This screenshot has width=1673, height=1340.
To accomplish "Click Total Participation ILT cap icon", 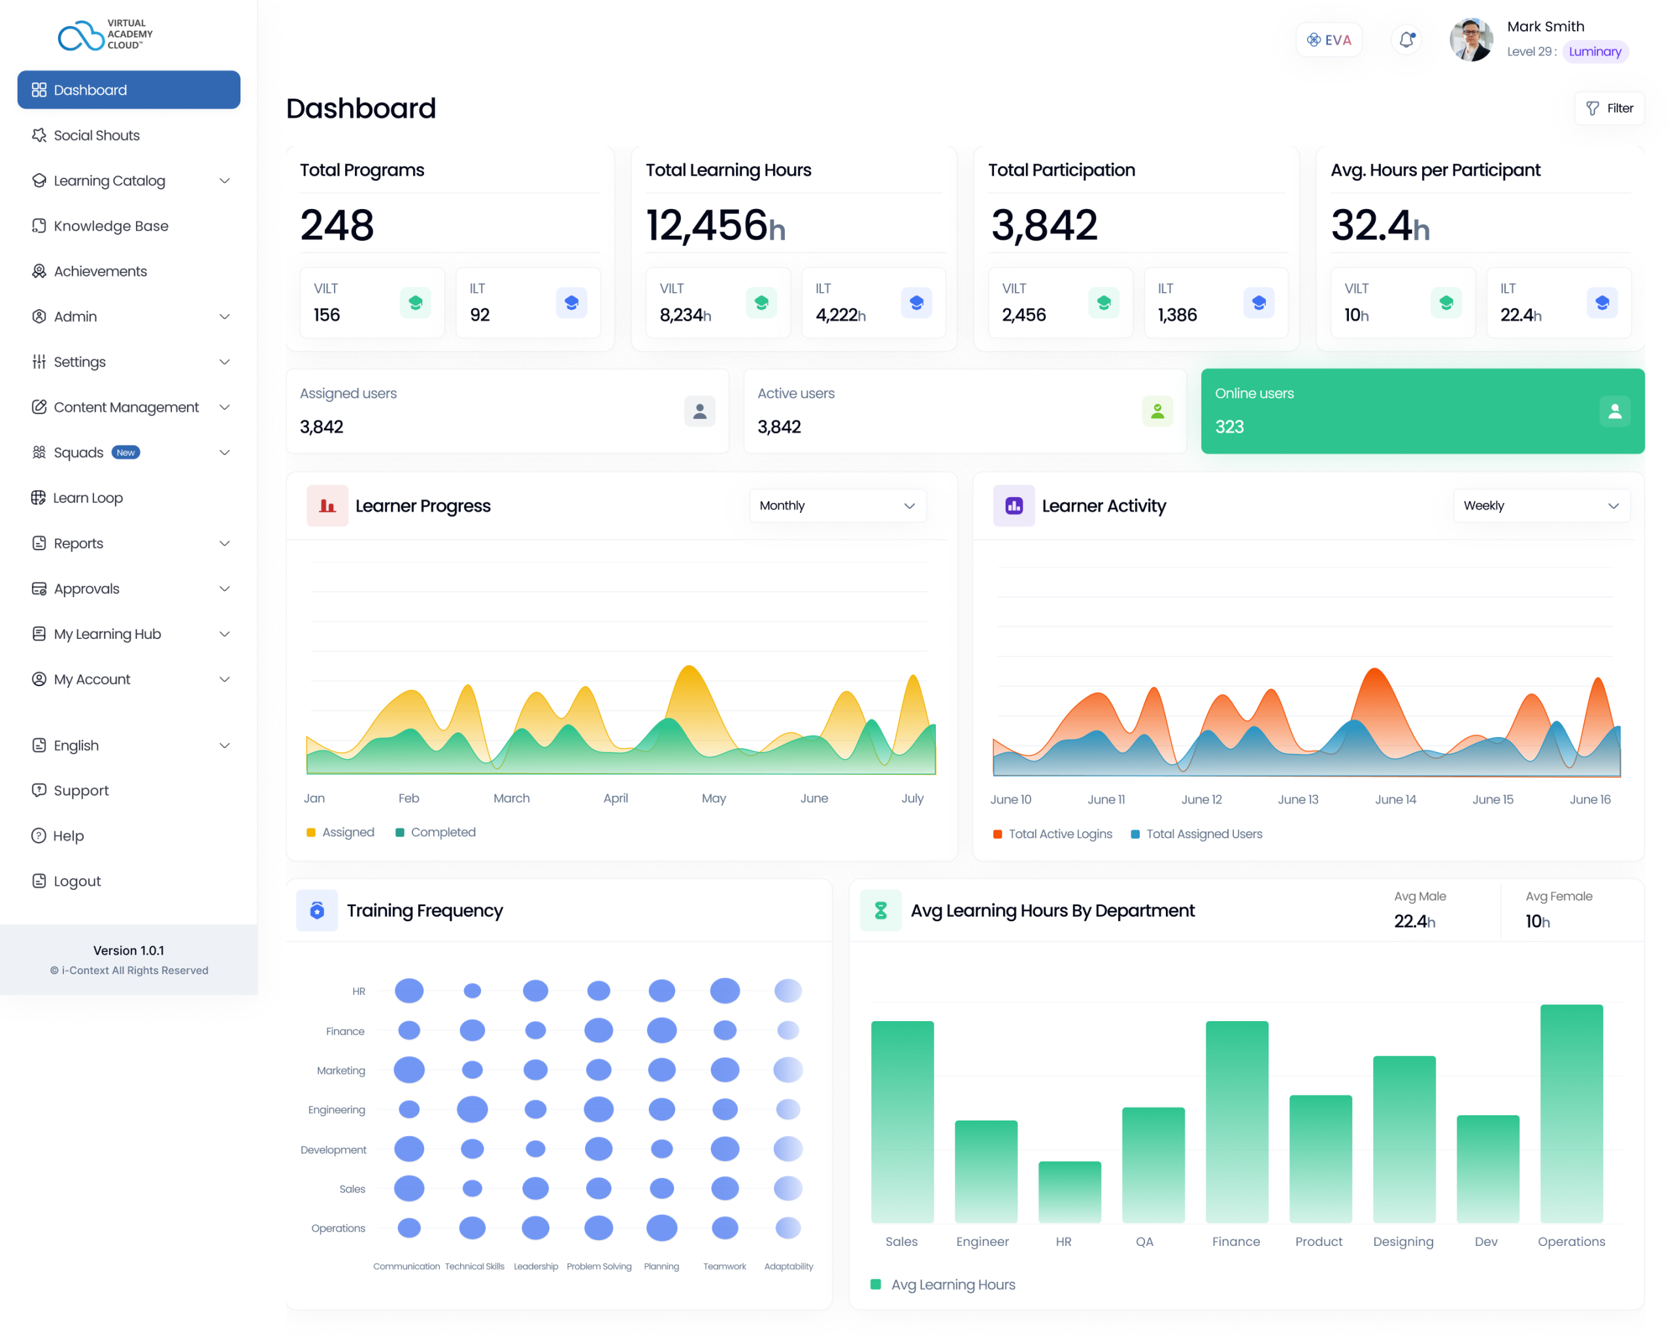I will [1259, 302].
